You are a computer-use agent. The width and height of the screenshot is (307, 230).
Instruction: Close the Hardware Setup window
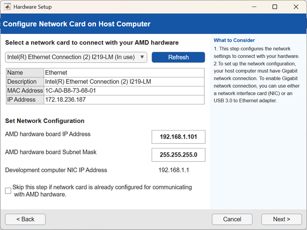(x=296, y=7)
